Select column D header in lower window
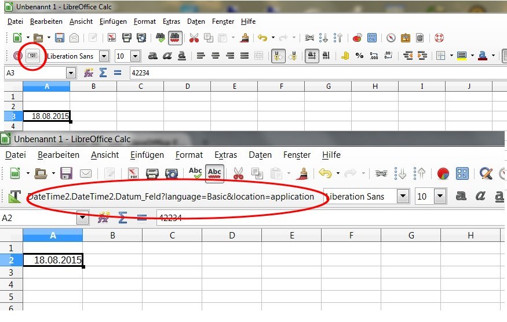This screenshot has height=322, width=507. point(232,236)
